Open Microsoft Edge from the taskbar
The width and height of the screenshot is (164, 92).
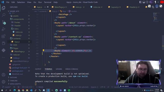(15, 90)
